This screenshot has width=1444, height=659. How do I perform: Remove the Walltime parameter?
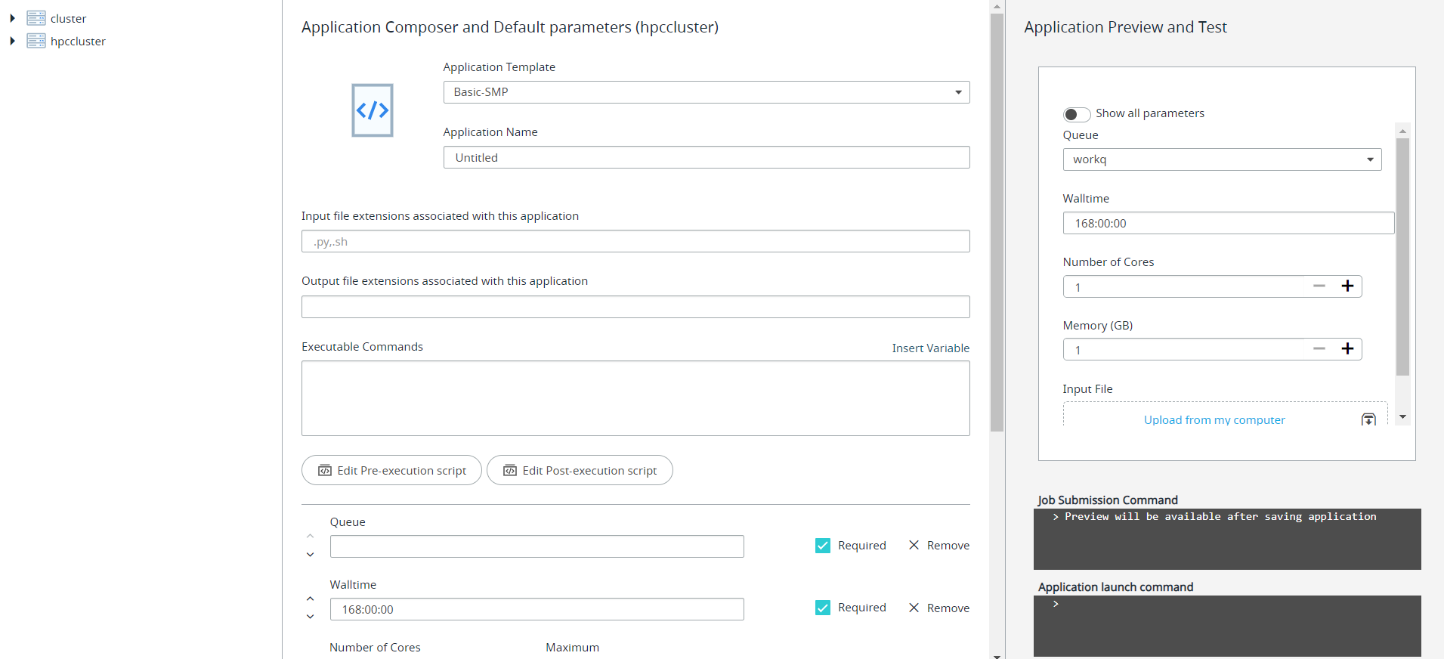tap(938, 608)
